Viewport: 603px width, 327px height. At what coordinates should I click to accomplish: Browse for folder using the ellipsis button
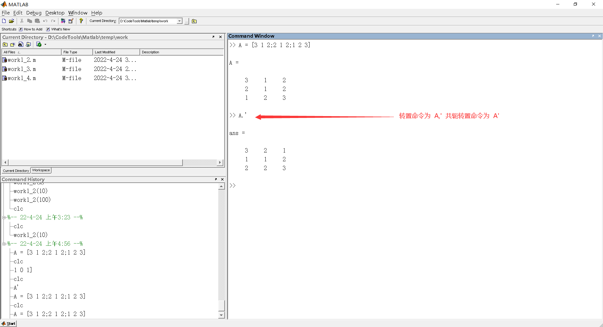187,21
